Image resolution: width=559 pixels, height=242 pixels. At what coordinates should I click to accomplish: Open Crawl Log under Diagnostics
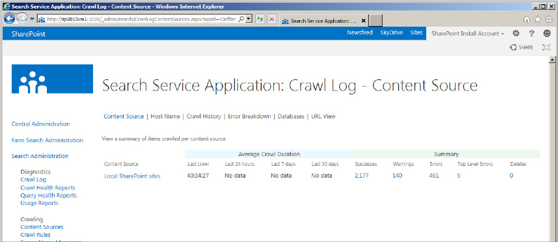tap(33, 180)
